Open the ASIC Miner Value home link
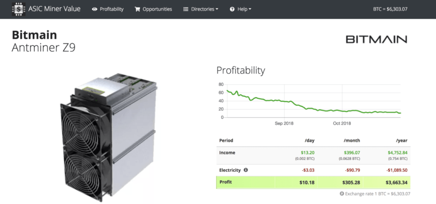436x204 pixels. point(54,9)
